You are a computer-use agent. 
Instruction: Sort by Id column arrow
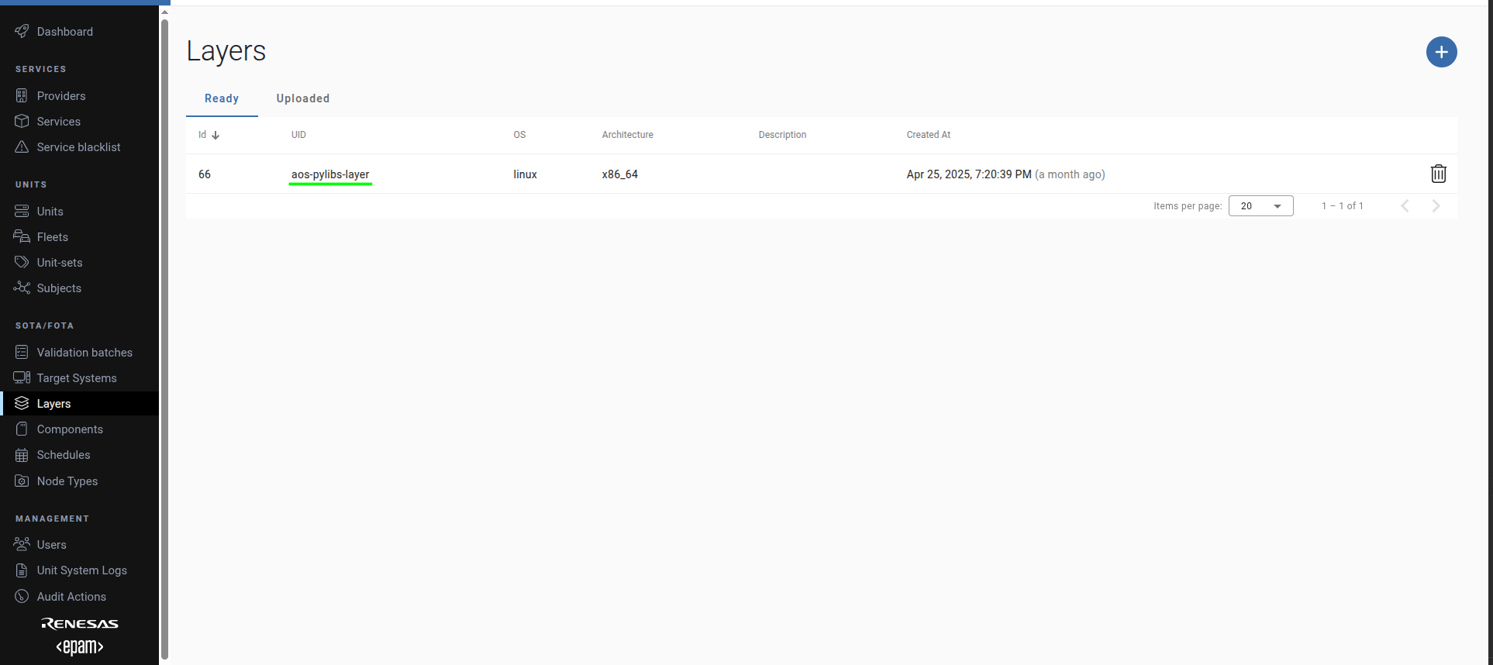[x=216, y=135]
